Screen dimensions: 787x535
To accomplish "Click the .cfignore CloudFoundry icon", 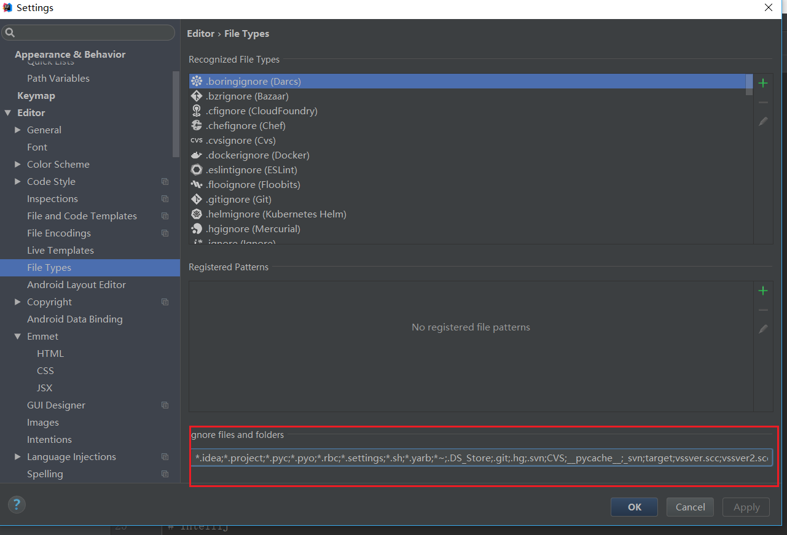I will (x=197, y=111).
